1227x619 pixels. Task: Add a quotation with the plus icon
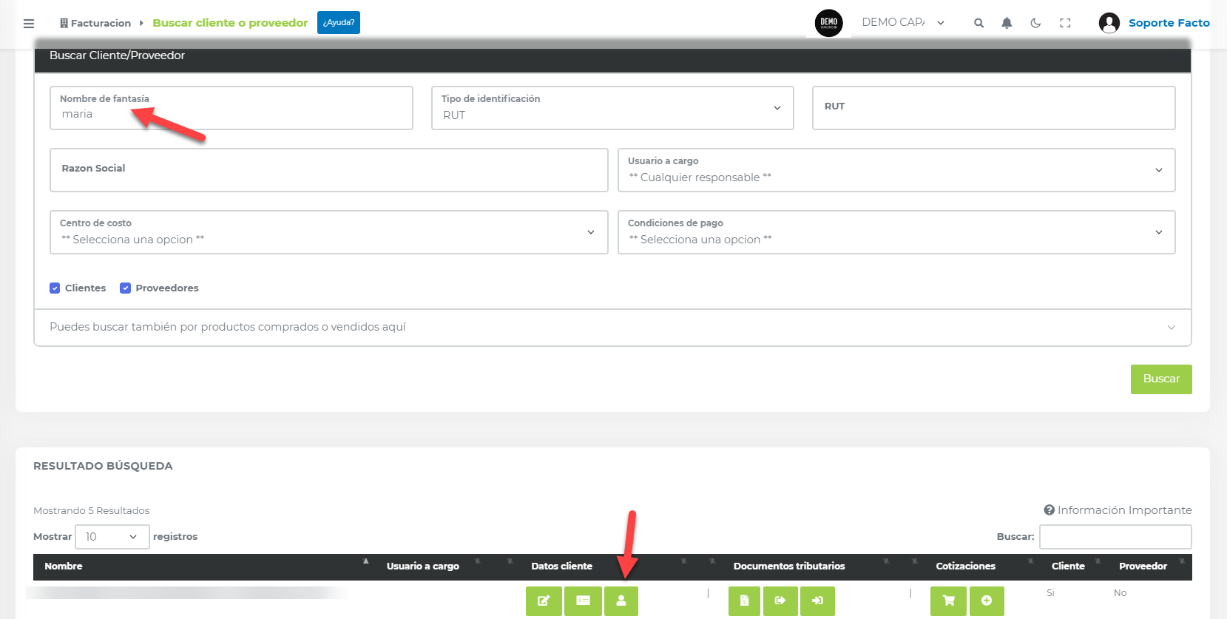987,601
